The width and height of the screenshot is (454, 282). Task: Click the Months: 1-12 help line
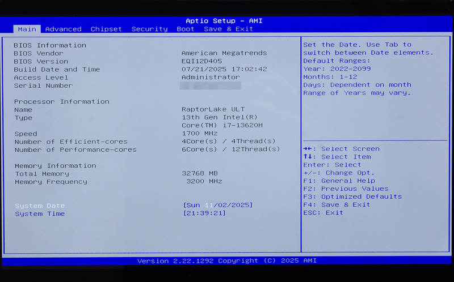[330, 77]
